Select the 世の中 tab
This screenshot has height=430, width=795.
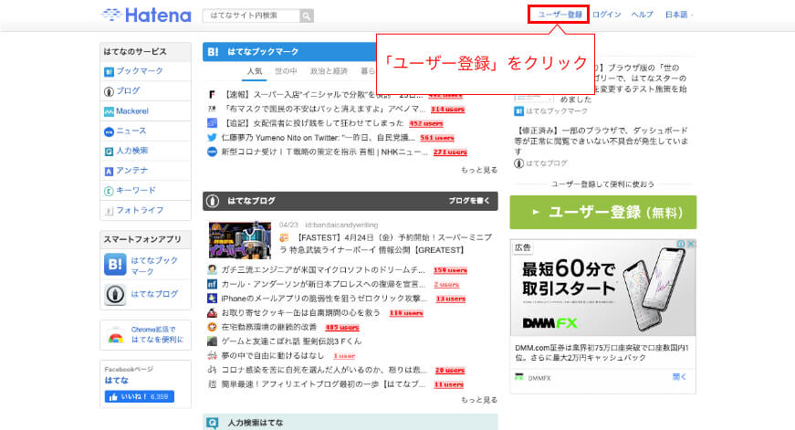click(x=286, y=71)
